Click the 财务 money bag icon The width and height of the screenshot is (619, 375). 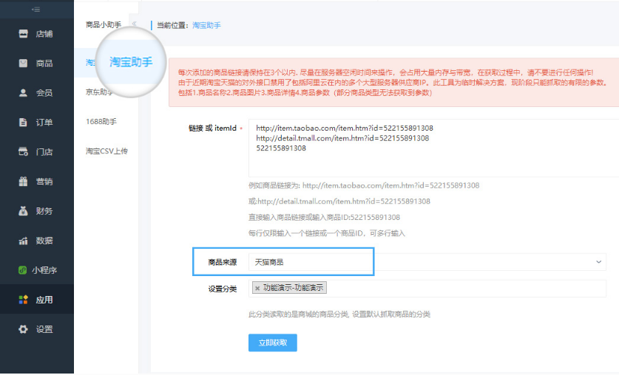[23, 210]
